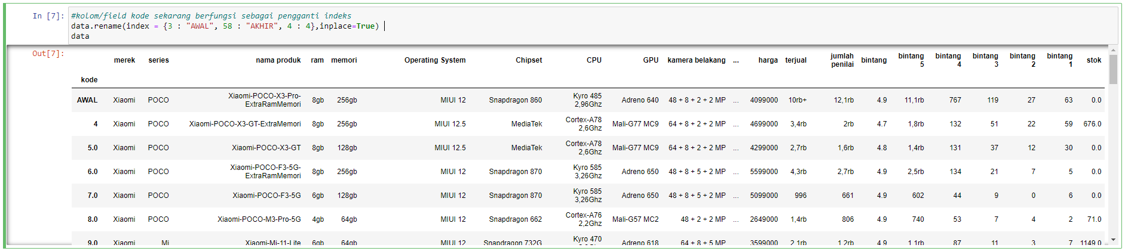
Task: Click the 'harga' column header
Action: [768, 60]
